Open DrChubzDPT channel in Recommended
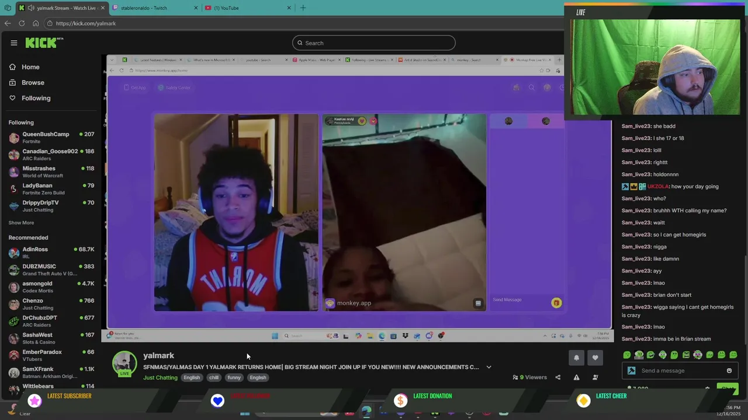Screen dimensions: 748x420 [51, 321]
